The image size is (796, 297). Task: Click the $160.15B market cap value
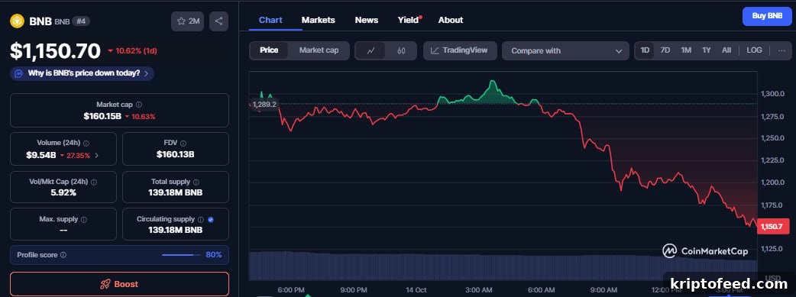point(102,116)
